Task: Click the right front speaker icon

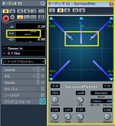Action: pos(112,18)
